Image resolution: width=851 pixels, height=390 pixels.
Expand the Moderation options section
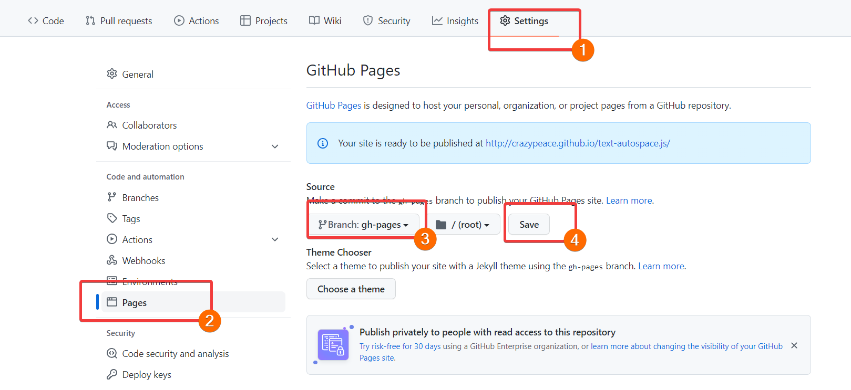tap(275, 146)
